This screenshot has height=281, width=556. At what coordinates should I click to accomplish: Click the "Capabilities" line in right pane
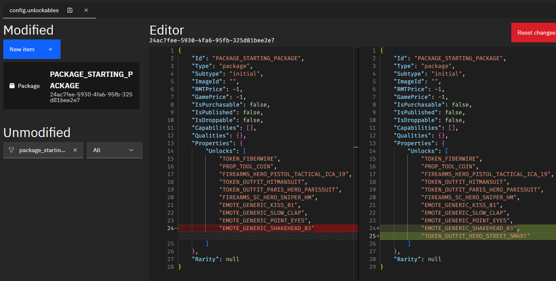(x=426, y=128)
